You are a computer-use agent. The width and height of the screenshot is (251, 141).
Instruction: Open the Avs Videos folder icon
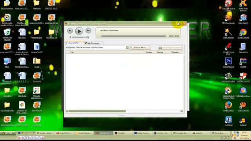tap(7, 92)
